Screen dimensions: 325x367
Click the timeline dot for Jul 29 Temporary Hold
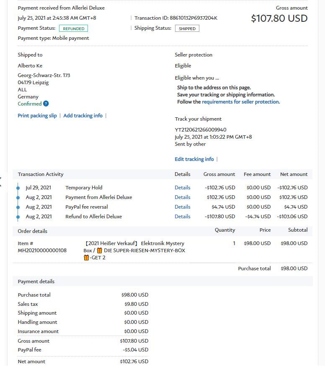[18, 188]
